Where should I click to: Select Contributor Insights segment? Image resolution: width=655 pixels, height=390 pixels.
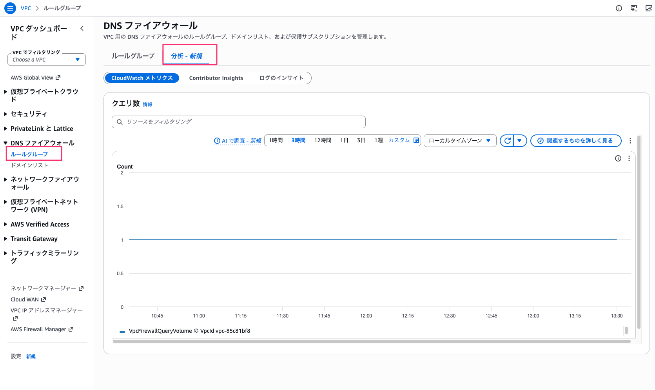click(x=216, y=78)
